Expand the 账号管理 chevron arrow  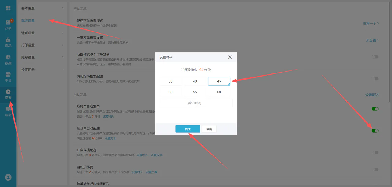[x=63, y=57]
